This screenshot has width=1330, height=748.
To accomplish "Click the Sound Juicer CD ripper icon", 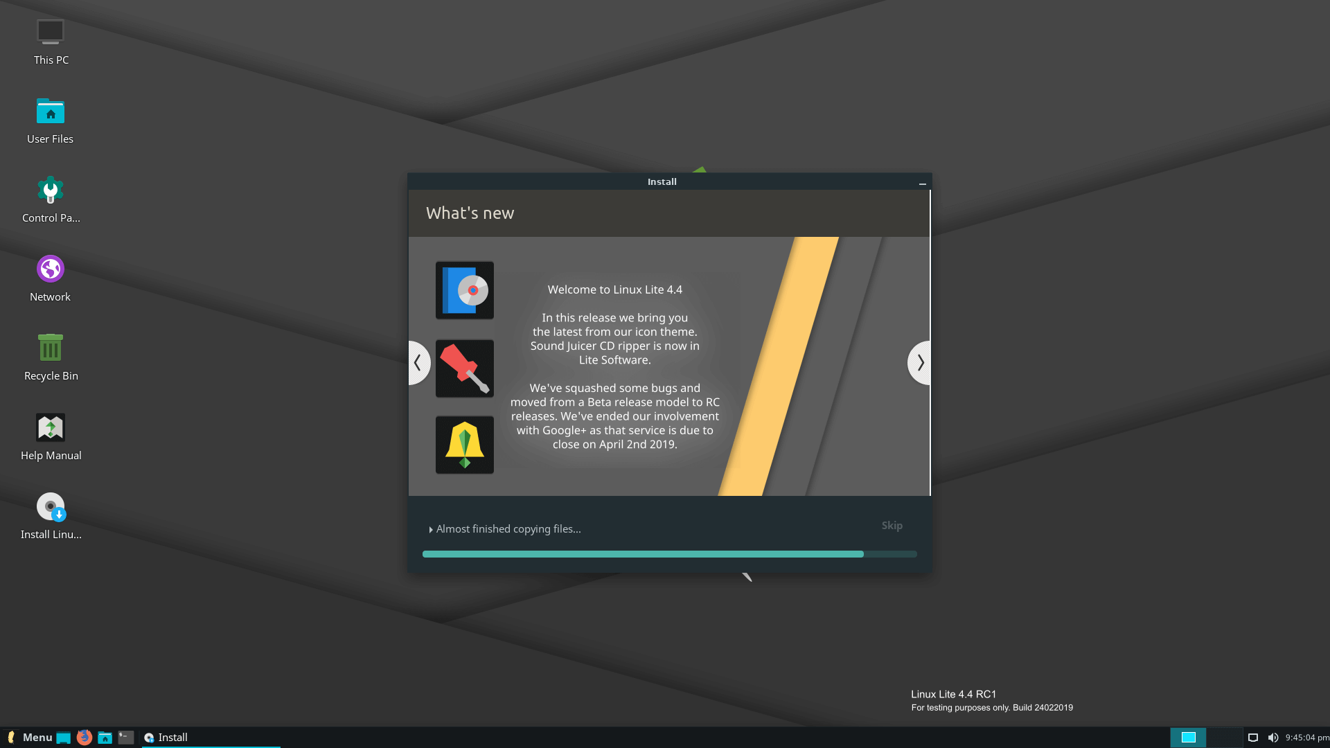I will (465, 290).
